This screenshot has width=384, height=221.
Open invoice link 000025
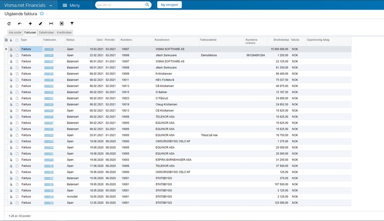(49, 135)
